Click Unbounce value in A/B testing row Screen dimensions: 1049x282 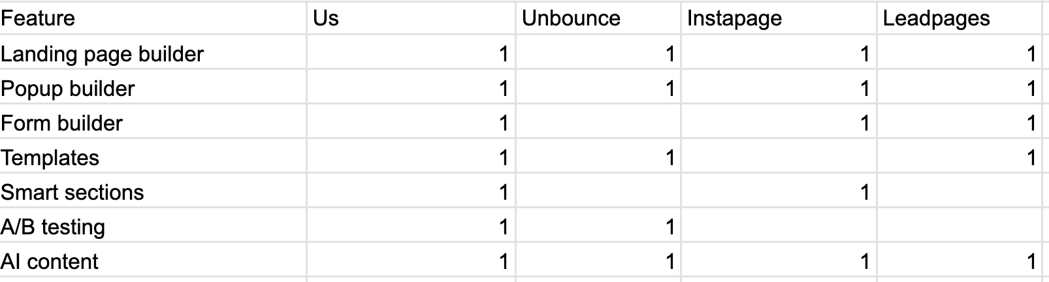(x=598, y=227)
